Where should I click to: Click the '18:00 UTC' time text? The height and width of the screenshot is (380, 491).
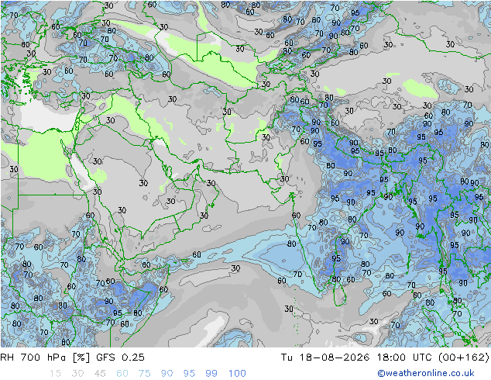tap(404, 358)
